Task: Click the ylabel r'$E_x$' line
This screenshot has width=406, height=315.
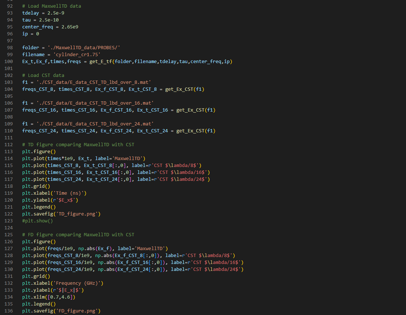Action: tap(50, 200)
